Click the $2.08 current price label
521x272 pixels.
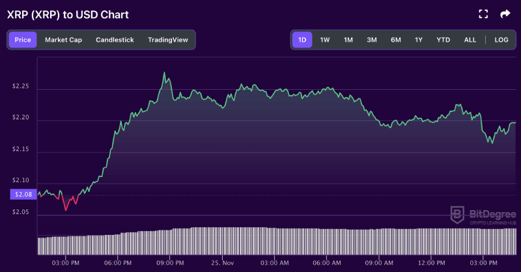tap(23, 195)
